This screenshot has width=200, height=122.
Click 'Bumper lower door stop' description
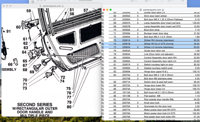[x=156, y=33]
